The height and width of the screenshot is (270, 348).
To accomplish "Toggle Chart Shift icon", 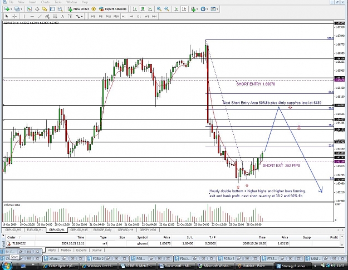I will (184, 9).
